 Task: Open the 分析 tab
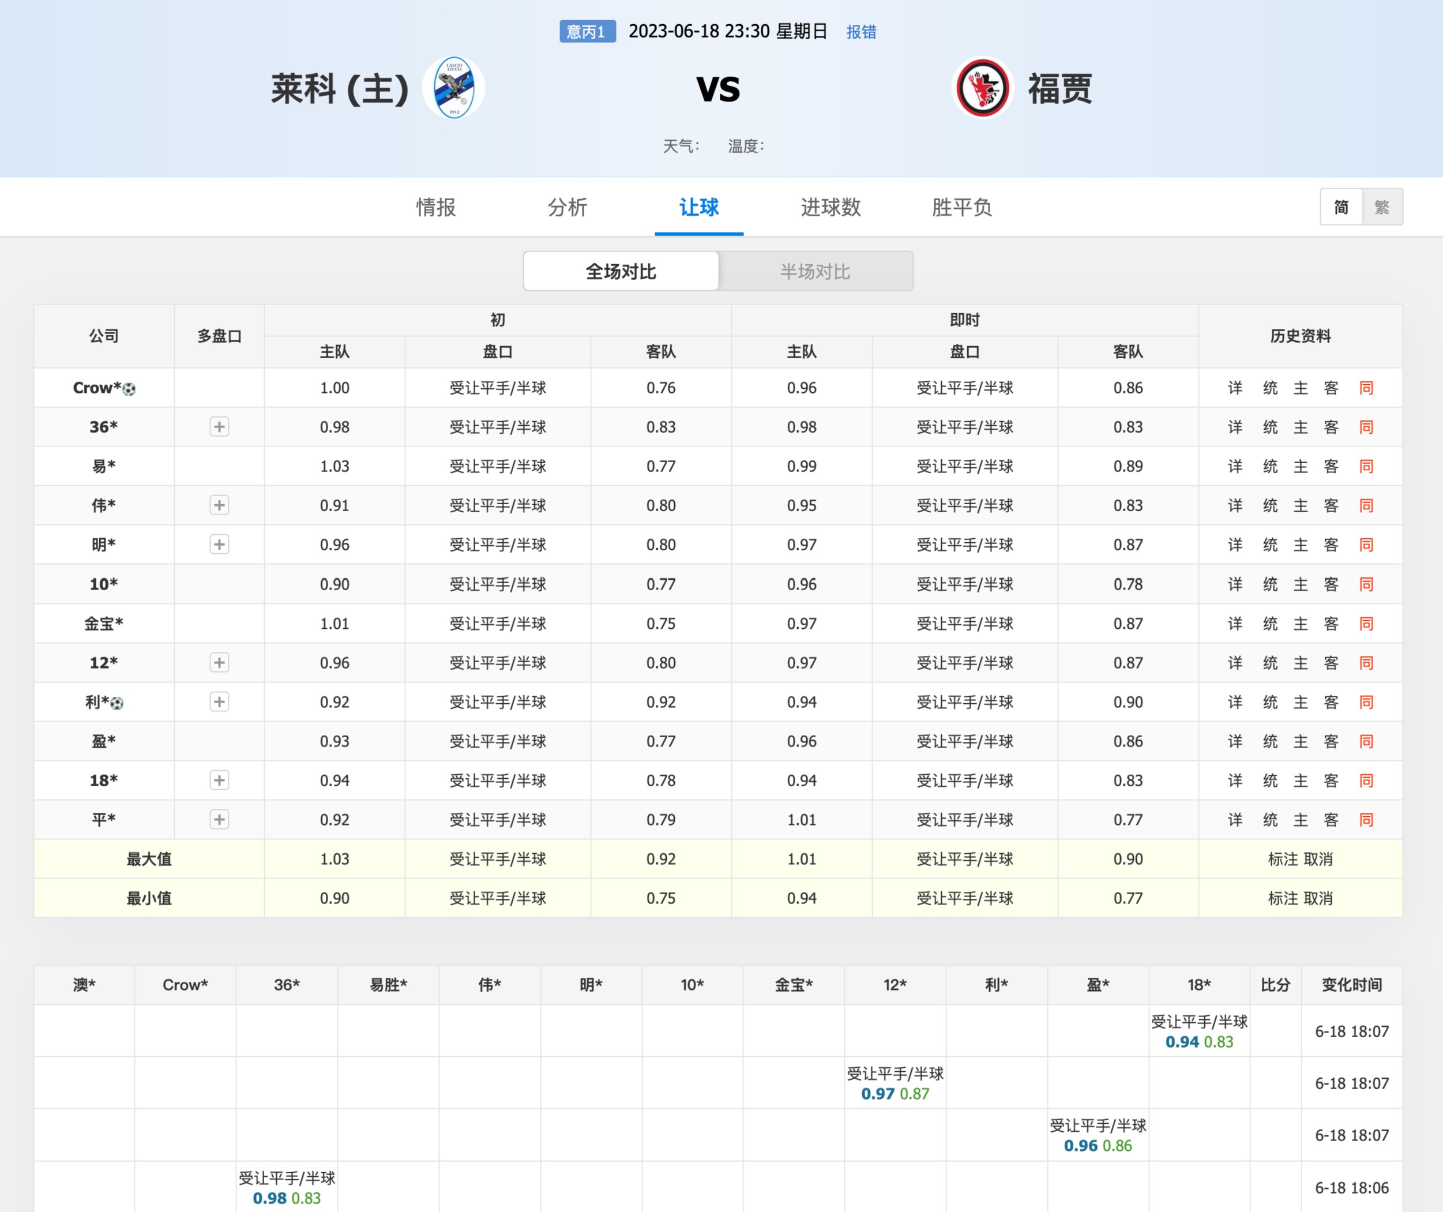coord(567,207)
